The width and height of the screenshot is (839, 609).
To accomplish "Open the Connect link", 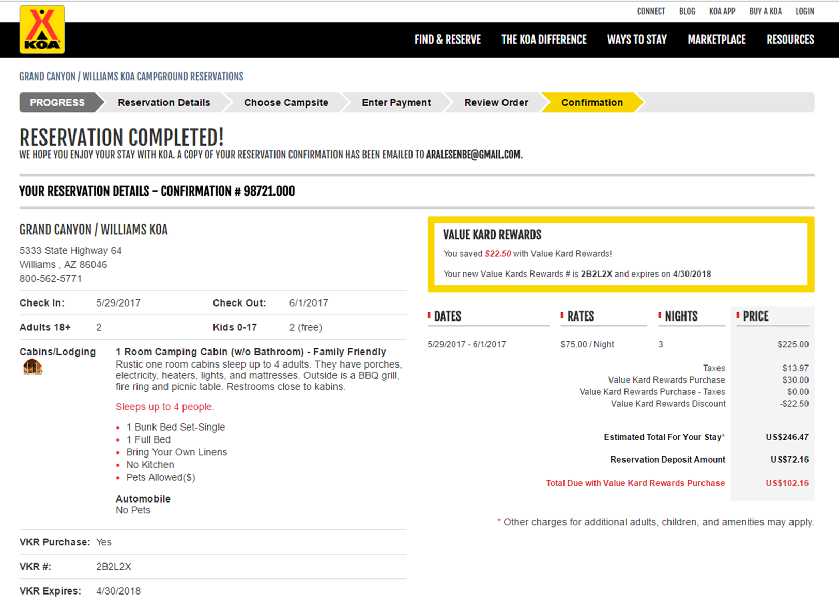I will click(651, 11).
